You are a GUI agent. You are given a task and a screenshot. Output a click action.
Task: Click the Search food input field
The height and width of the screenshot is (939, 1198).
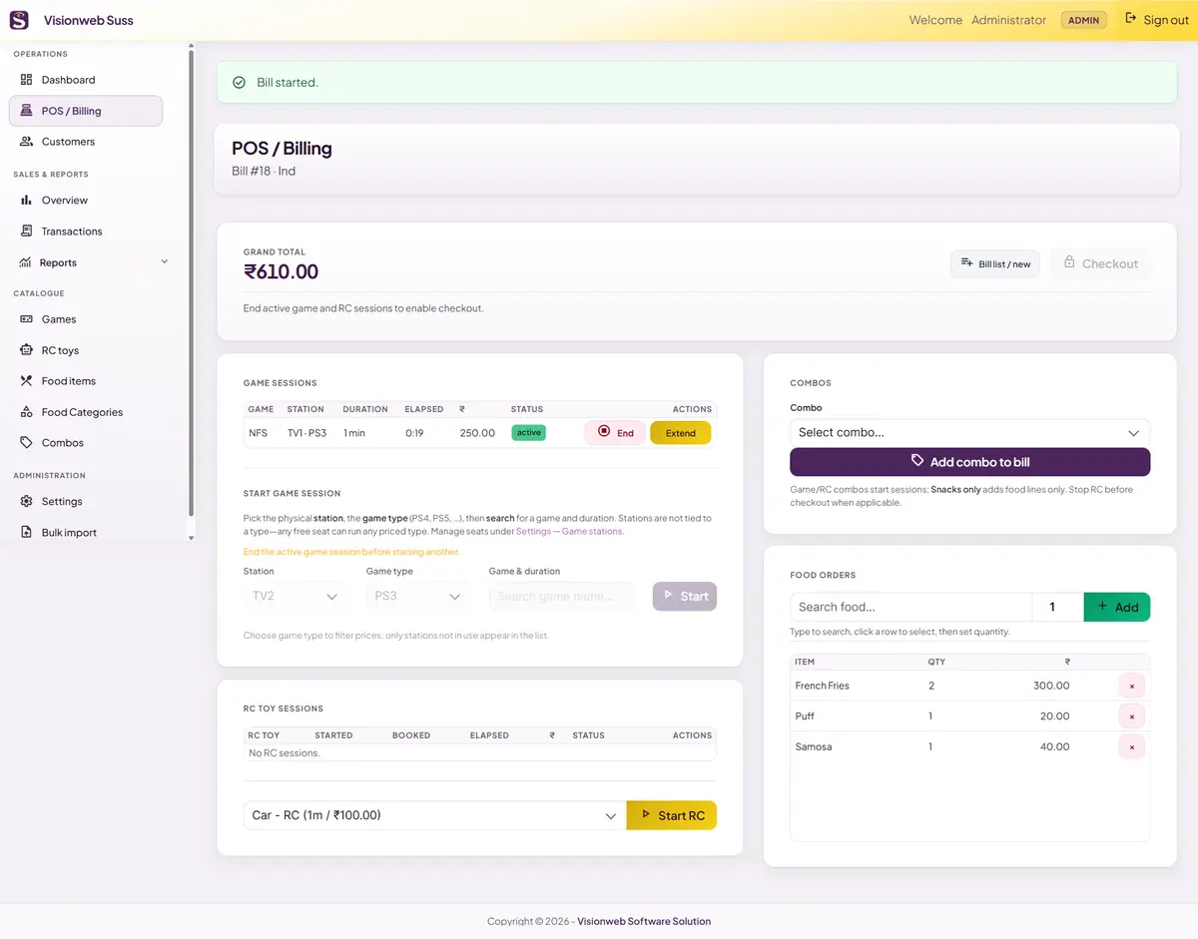[910, 607]
